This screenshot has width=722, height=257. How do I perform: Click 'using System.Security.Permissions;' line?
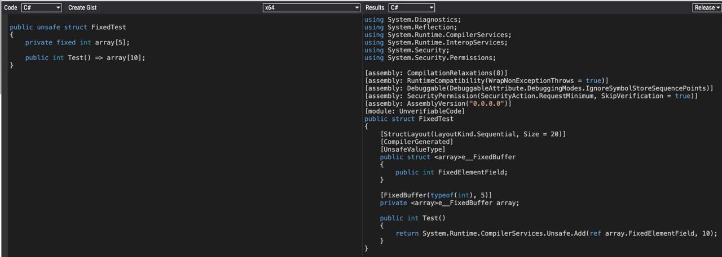point(430,57)
